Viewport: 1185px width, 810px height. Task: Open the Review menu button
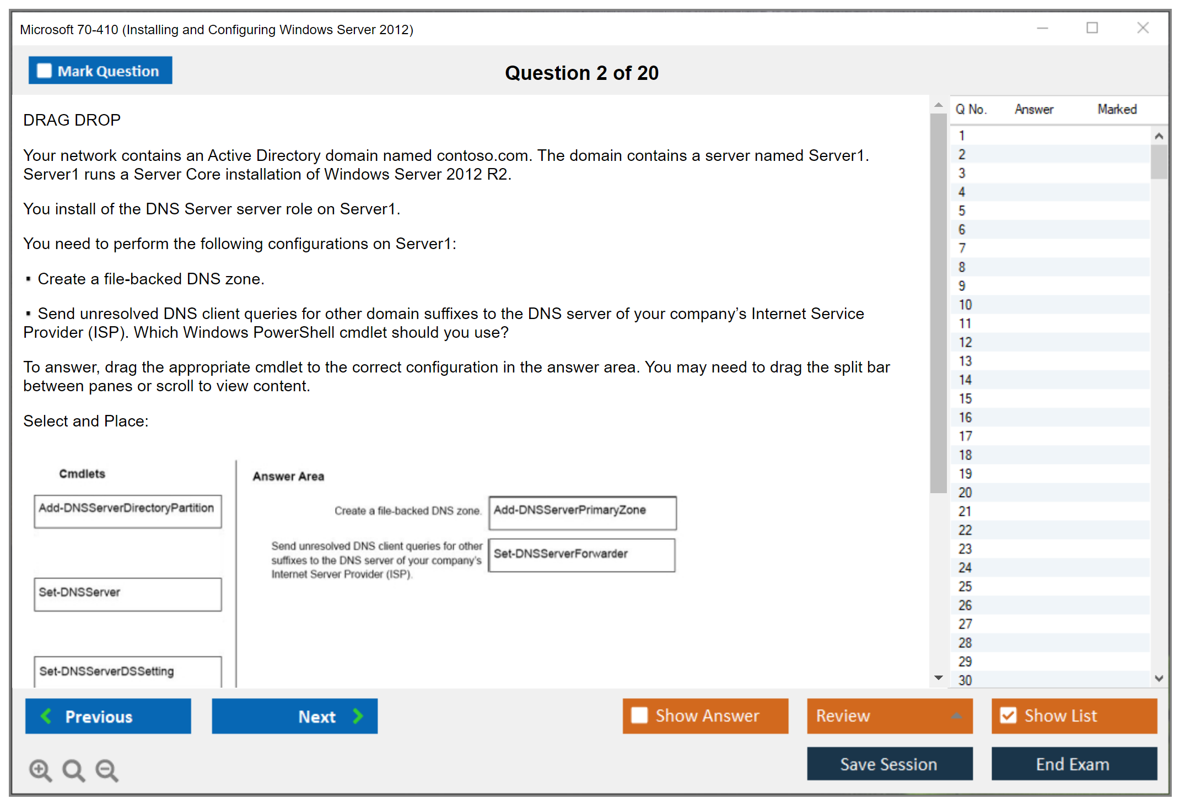[871, 716]
